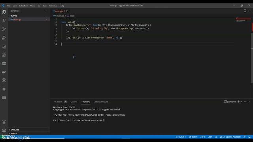This screenshot has width=253, height=142.
Task: Open the Source Control view
Action: (x=4, y=29)
